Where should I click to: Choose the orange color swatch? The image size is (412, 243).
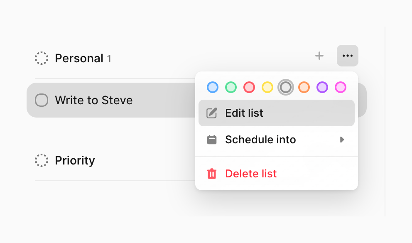(x=304, y=87)
